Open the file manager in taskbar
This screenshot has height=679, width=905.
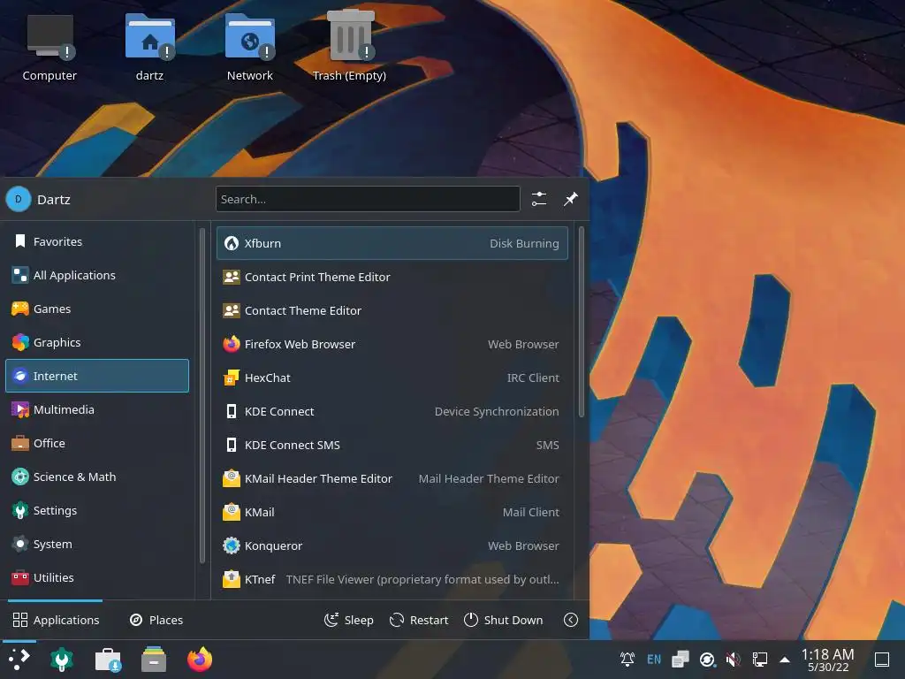tap(154, 660)
